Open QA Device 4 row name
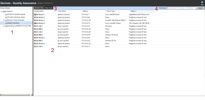The image size is (205, 101). click(x=40, y=23)
